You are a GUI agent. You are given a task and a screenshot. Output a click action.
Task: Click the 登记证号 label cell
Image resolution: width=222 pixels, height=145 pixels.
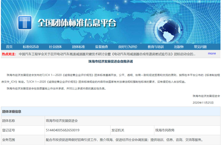[x=23, y=130]
